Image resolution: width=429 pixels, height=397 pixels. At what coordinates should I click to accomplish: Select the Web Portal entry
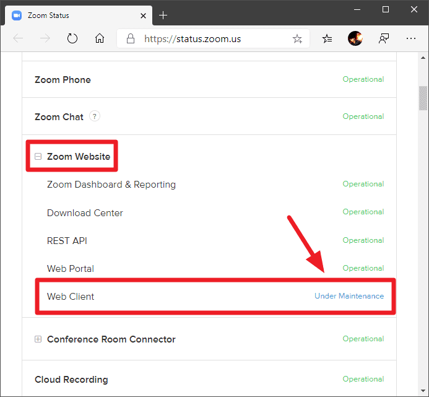71,269
